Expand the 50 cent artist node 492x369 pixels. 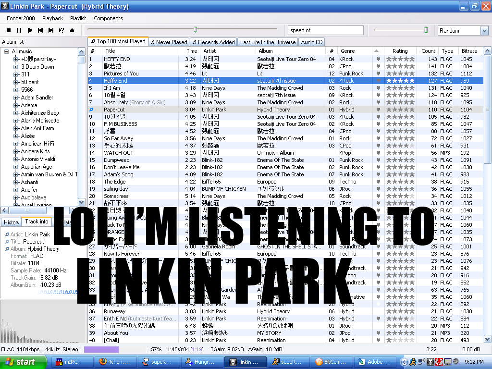(16, 82)
